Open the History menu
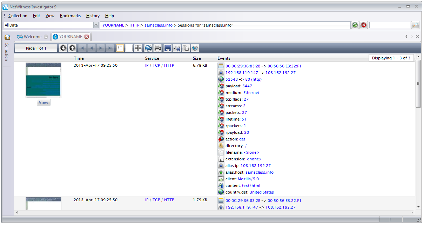The width and height of the screenshot is (424, 225). click(93, 16)
